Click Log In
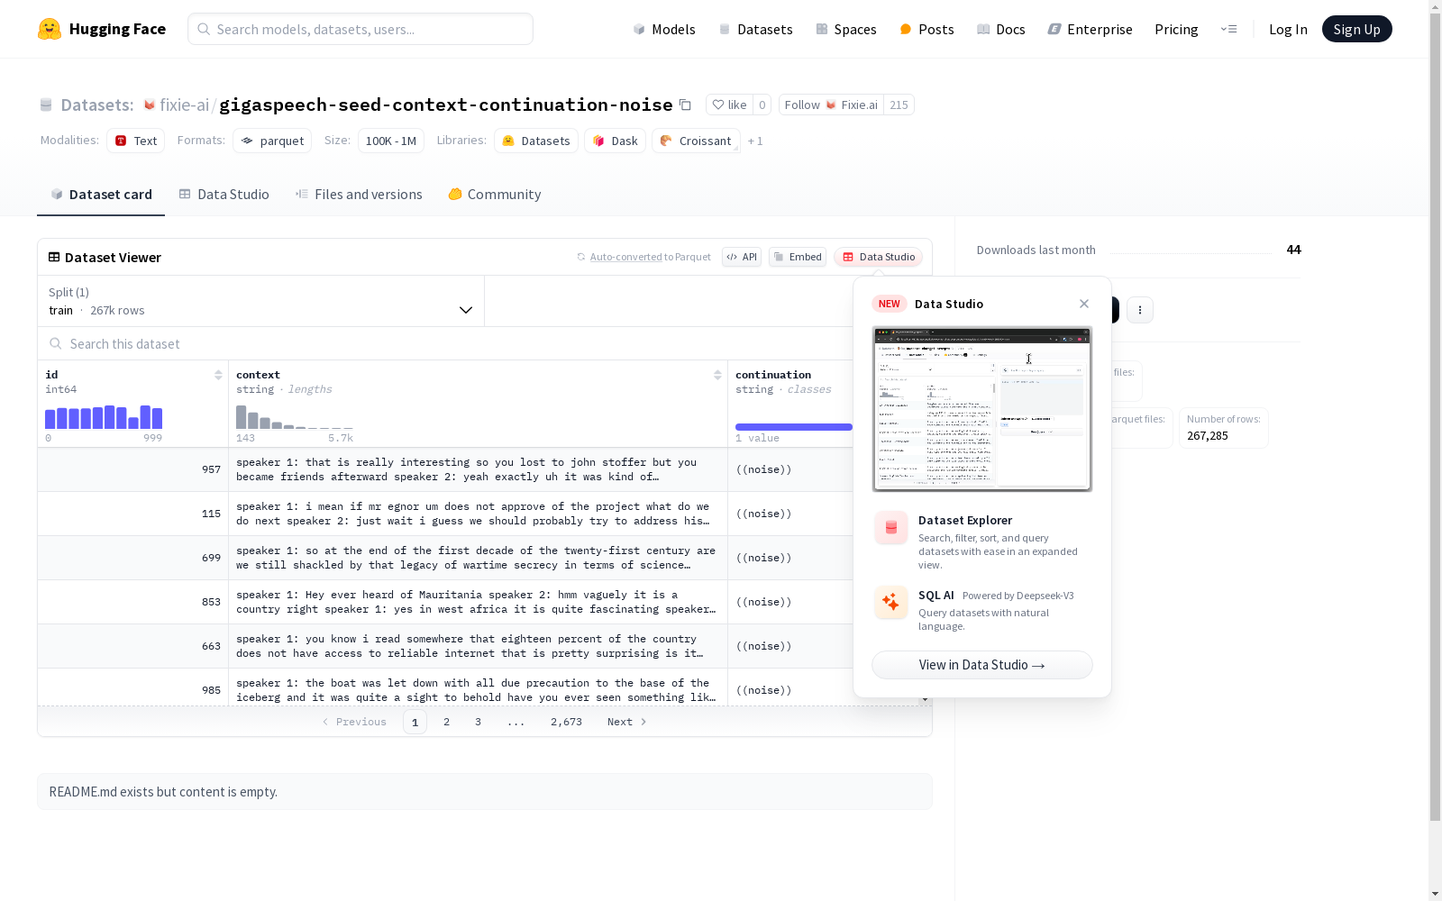Image resolution: width=1442 pixels, height=901 pixels. 1288,29
